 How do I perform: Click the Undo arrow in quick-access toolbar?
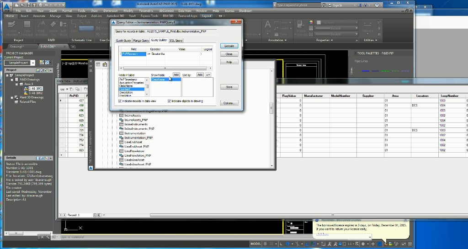46,5
